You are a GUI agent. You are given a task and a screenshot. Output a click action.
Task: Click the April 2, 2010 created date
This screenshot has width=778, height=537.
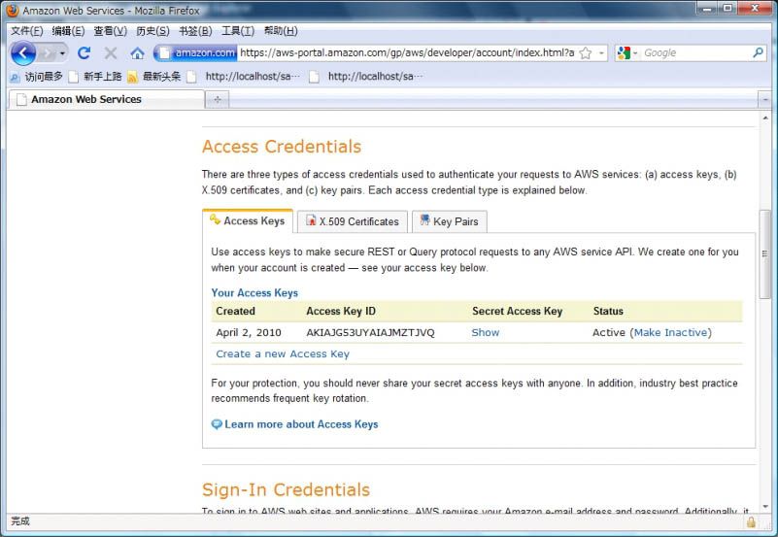coord(249,333)
